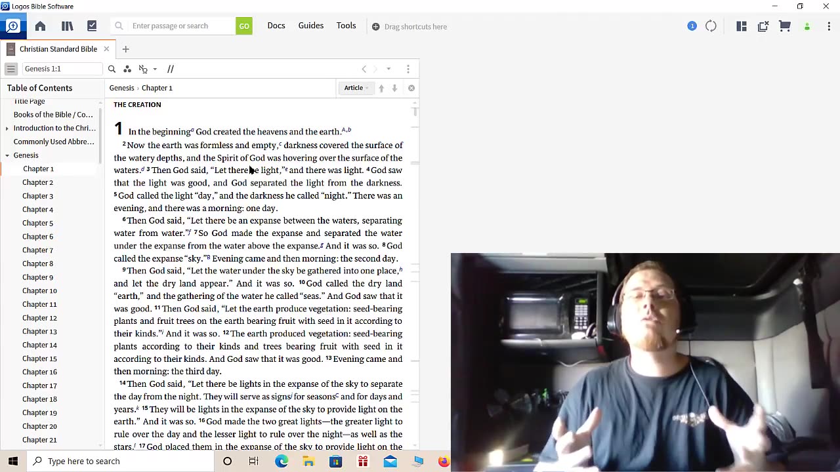Select Chapter 2 in contents
The height and width of the screenshot is (472, 840).
[x=37, y=182]
